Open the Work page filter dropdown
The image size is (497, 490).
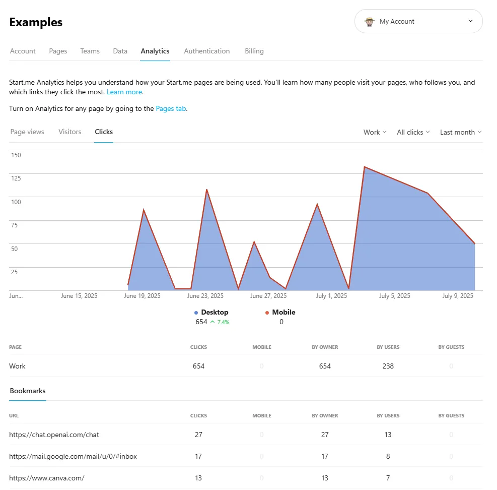tap(375, 132)
